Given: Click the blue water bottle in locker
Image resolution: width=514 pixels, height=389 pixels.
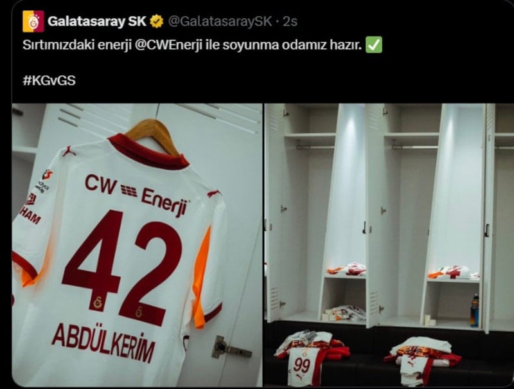Looking at the screenshot, I should point(474,311).
